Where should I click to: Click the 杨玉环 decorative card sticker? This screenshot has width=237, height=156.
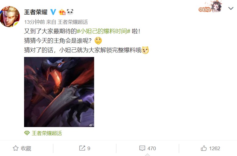(210, 7)
